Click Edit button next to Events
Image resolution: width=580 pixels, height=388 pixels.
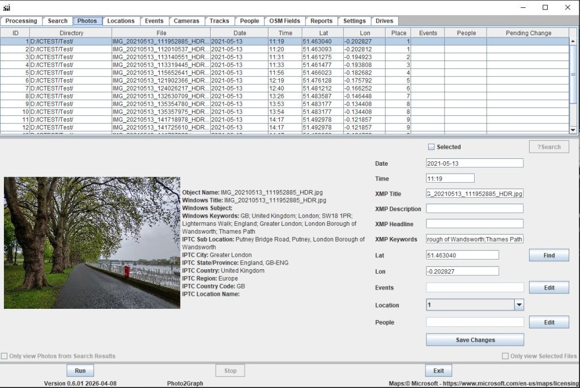[549, 288]
